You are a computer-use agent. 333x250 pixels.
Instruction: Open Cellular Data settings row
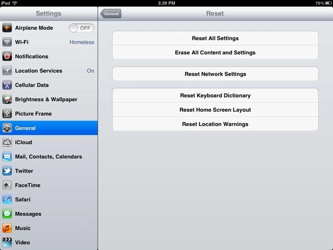[x=49, y=85]
